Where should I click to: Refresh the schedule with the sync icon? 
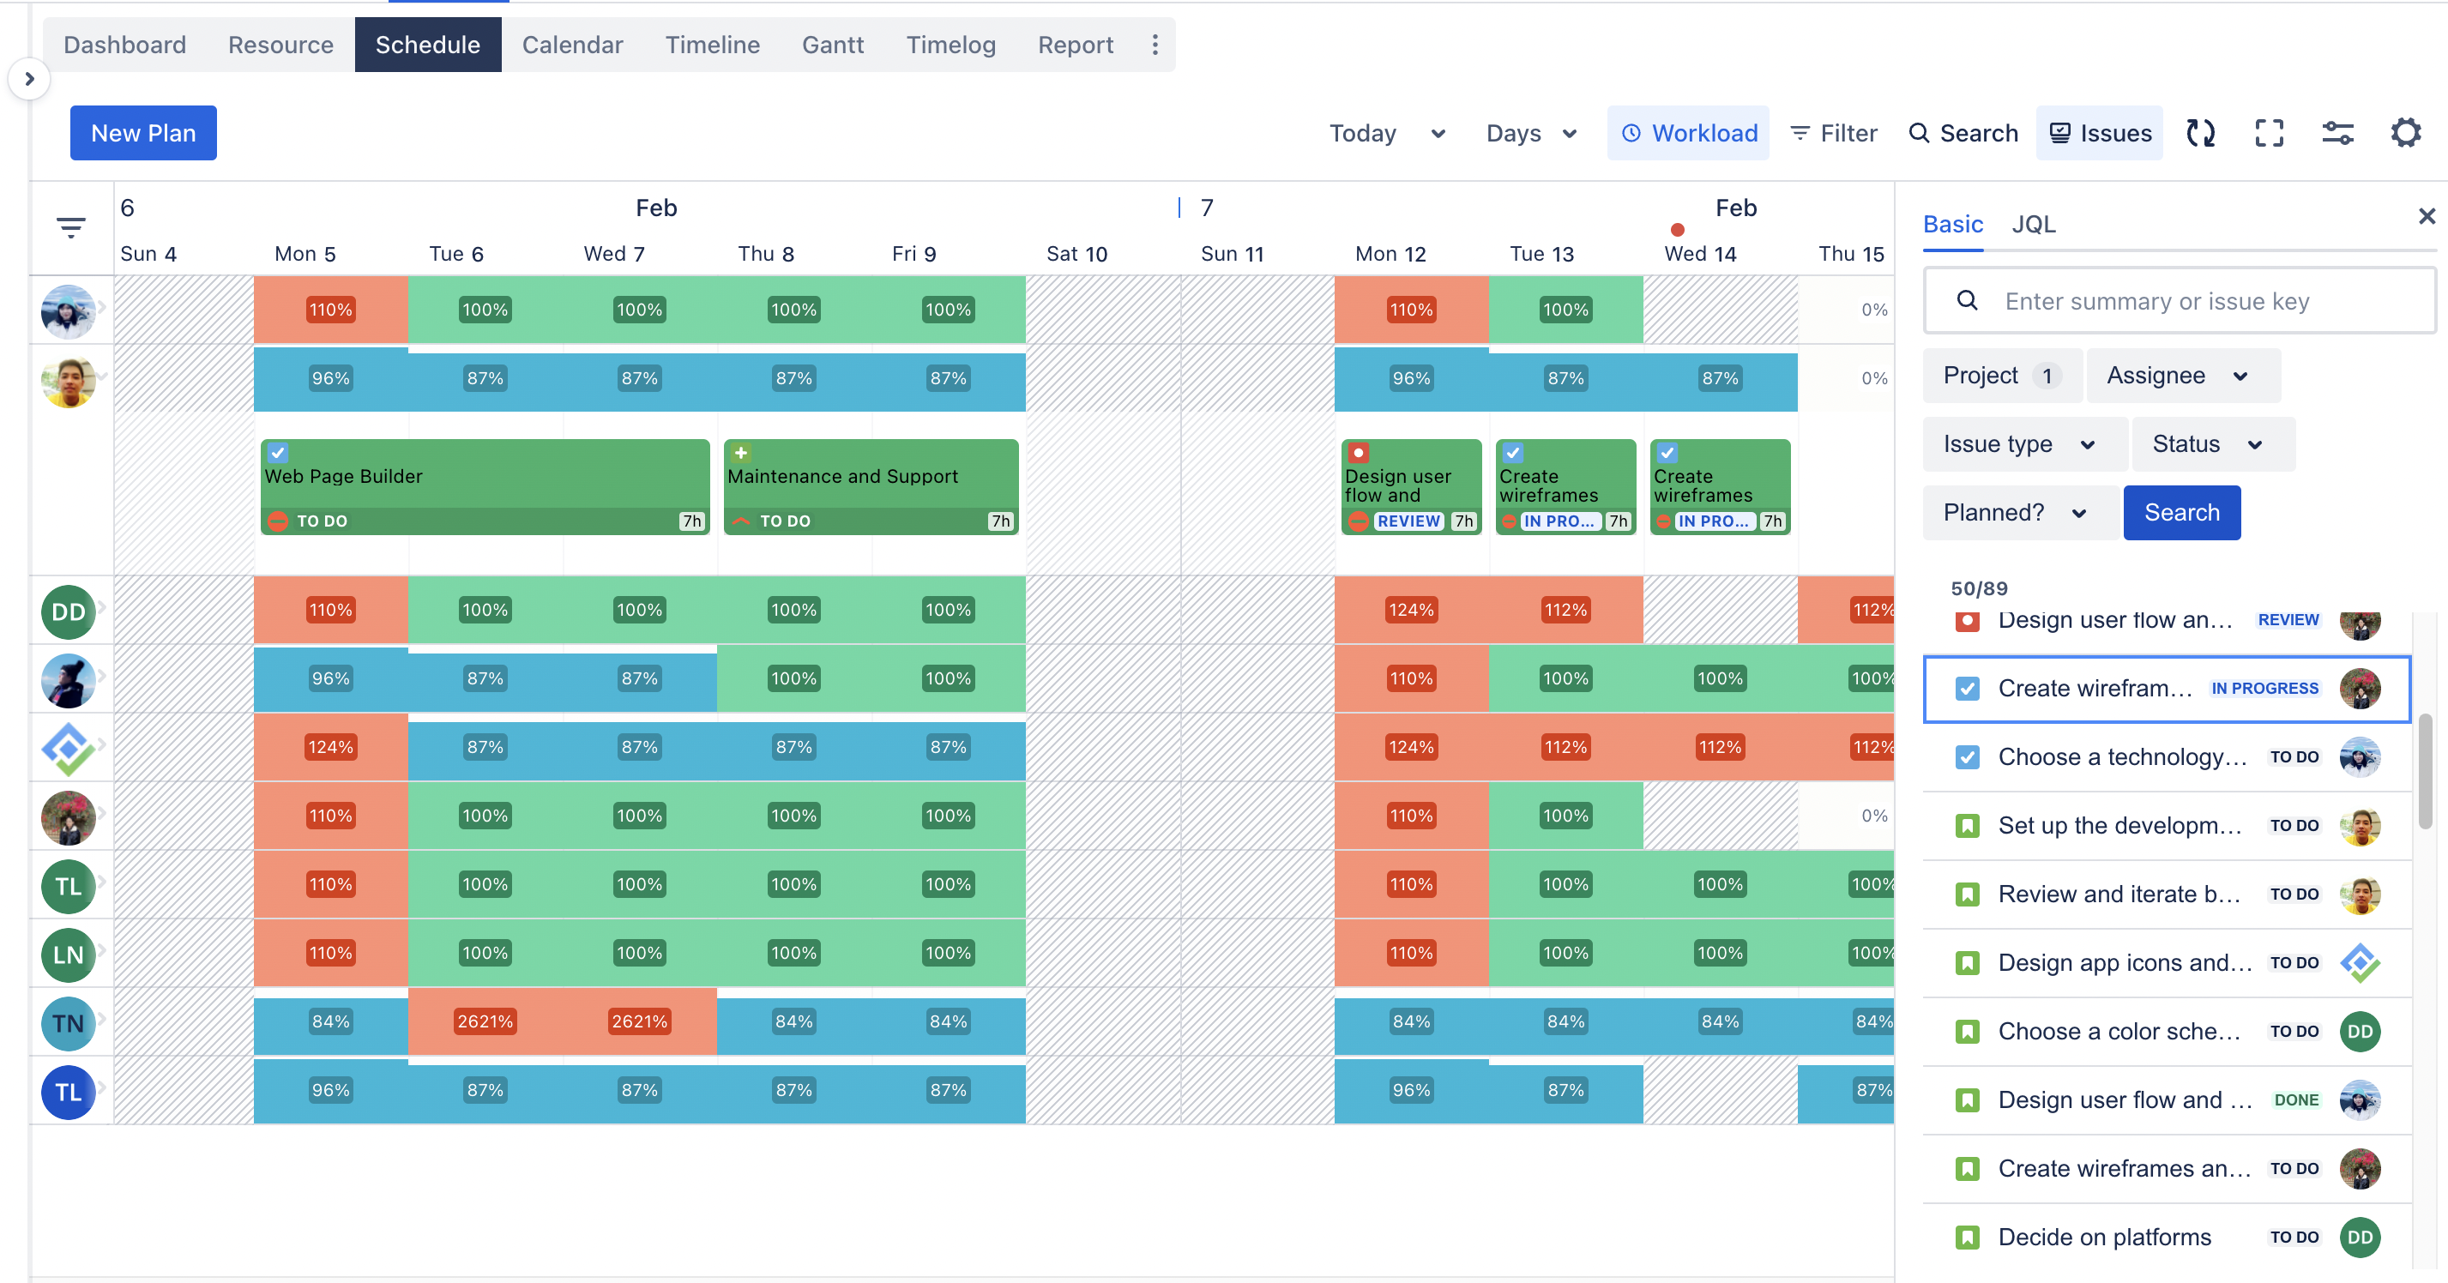(2201, 133)
